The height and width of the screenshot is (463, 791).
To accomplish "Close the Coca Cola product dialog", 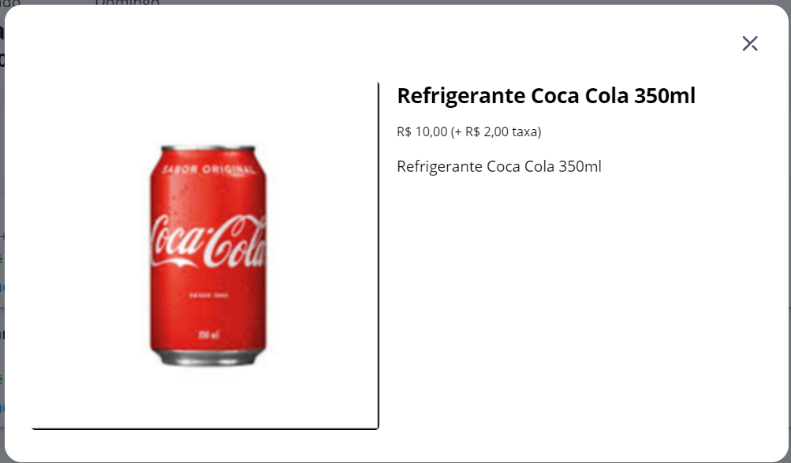I will 750,43.
